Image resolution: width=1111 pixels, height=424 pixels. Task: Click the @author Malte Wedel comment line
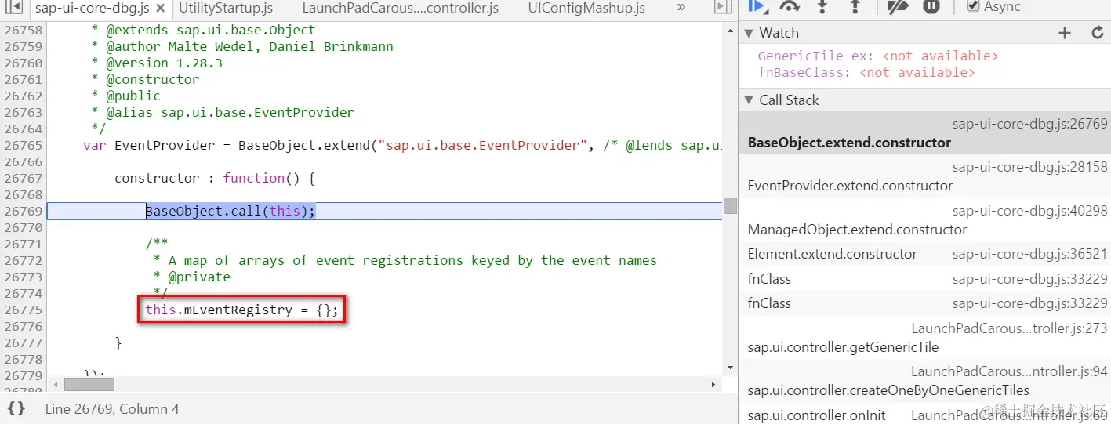(242, 46)
